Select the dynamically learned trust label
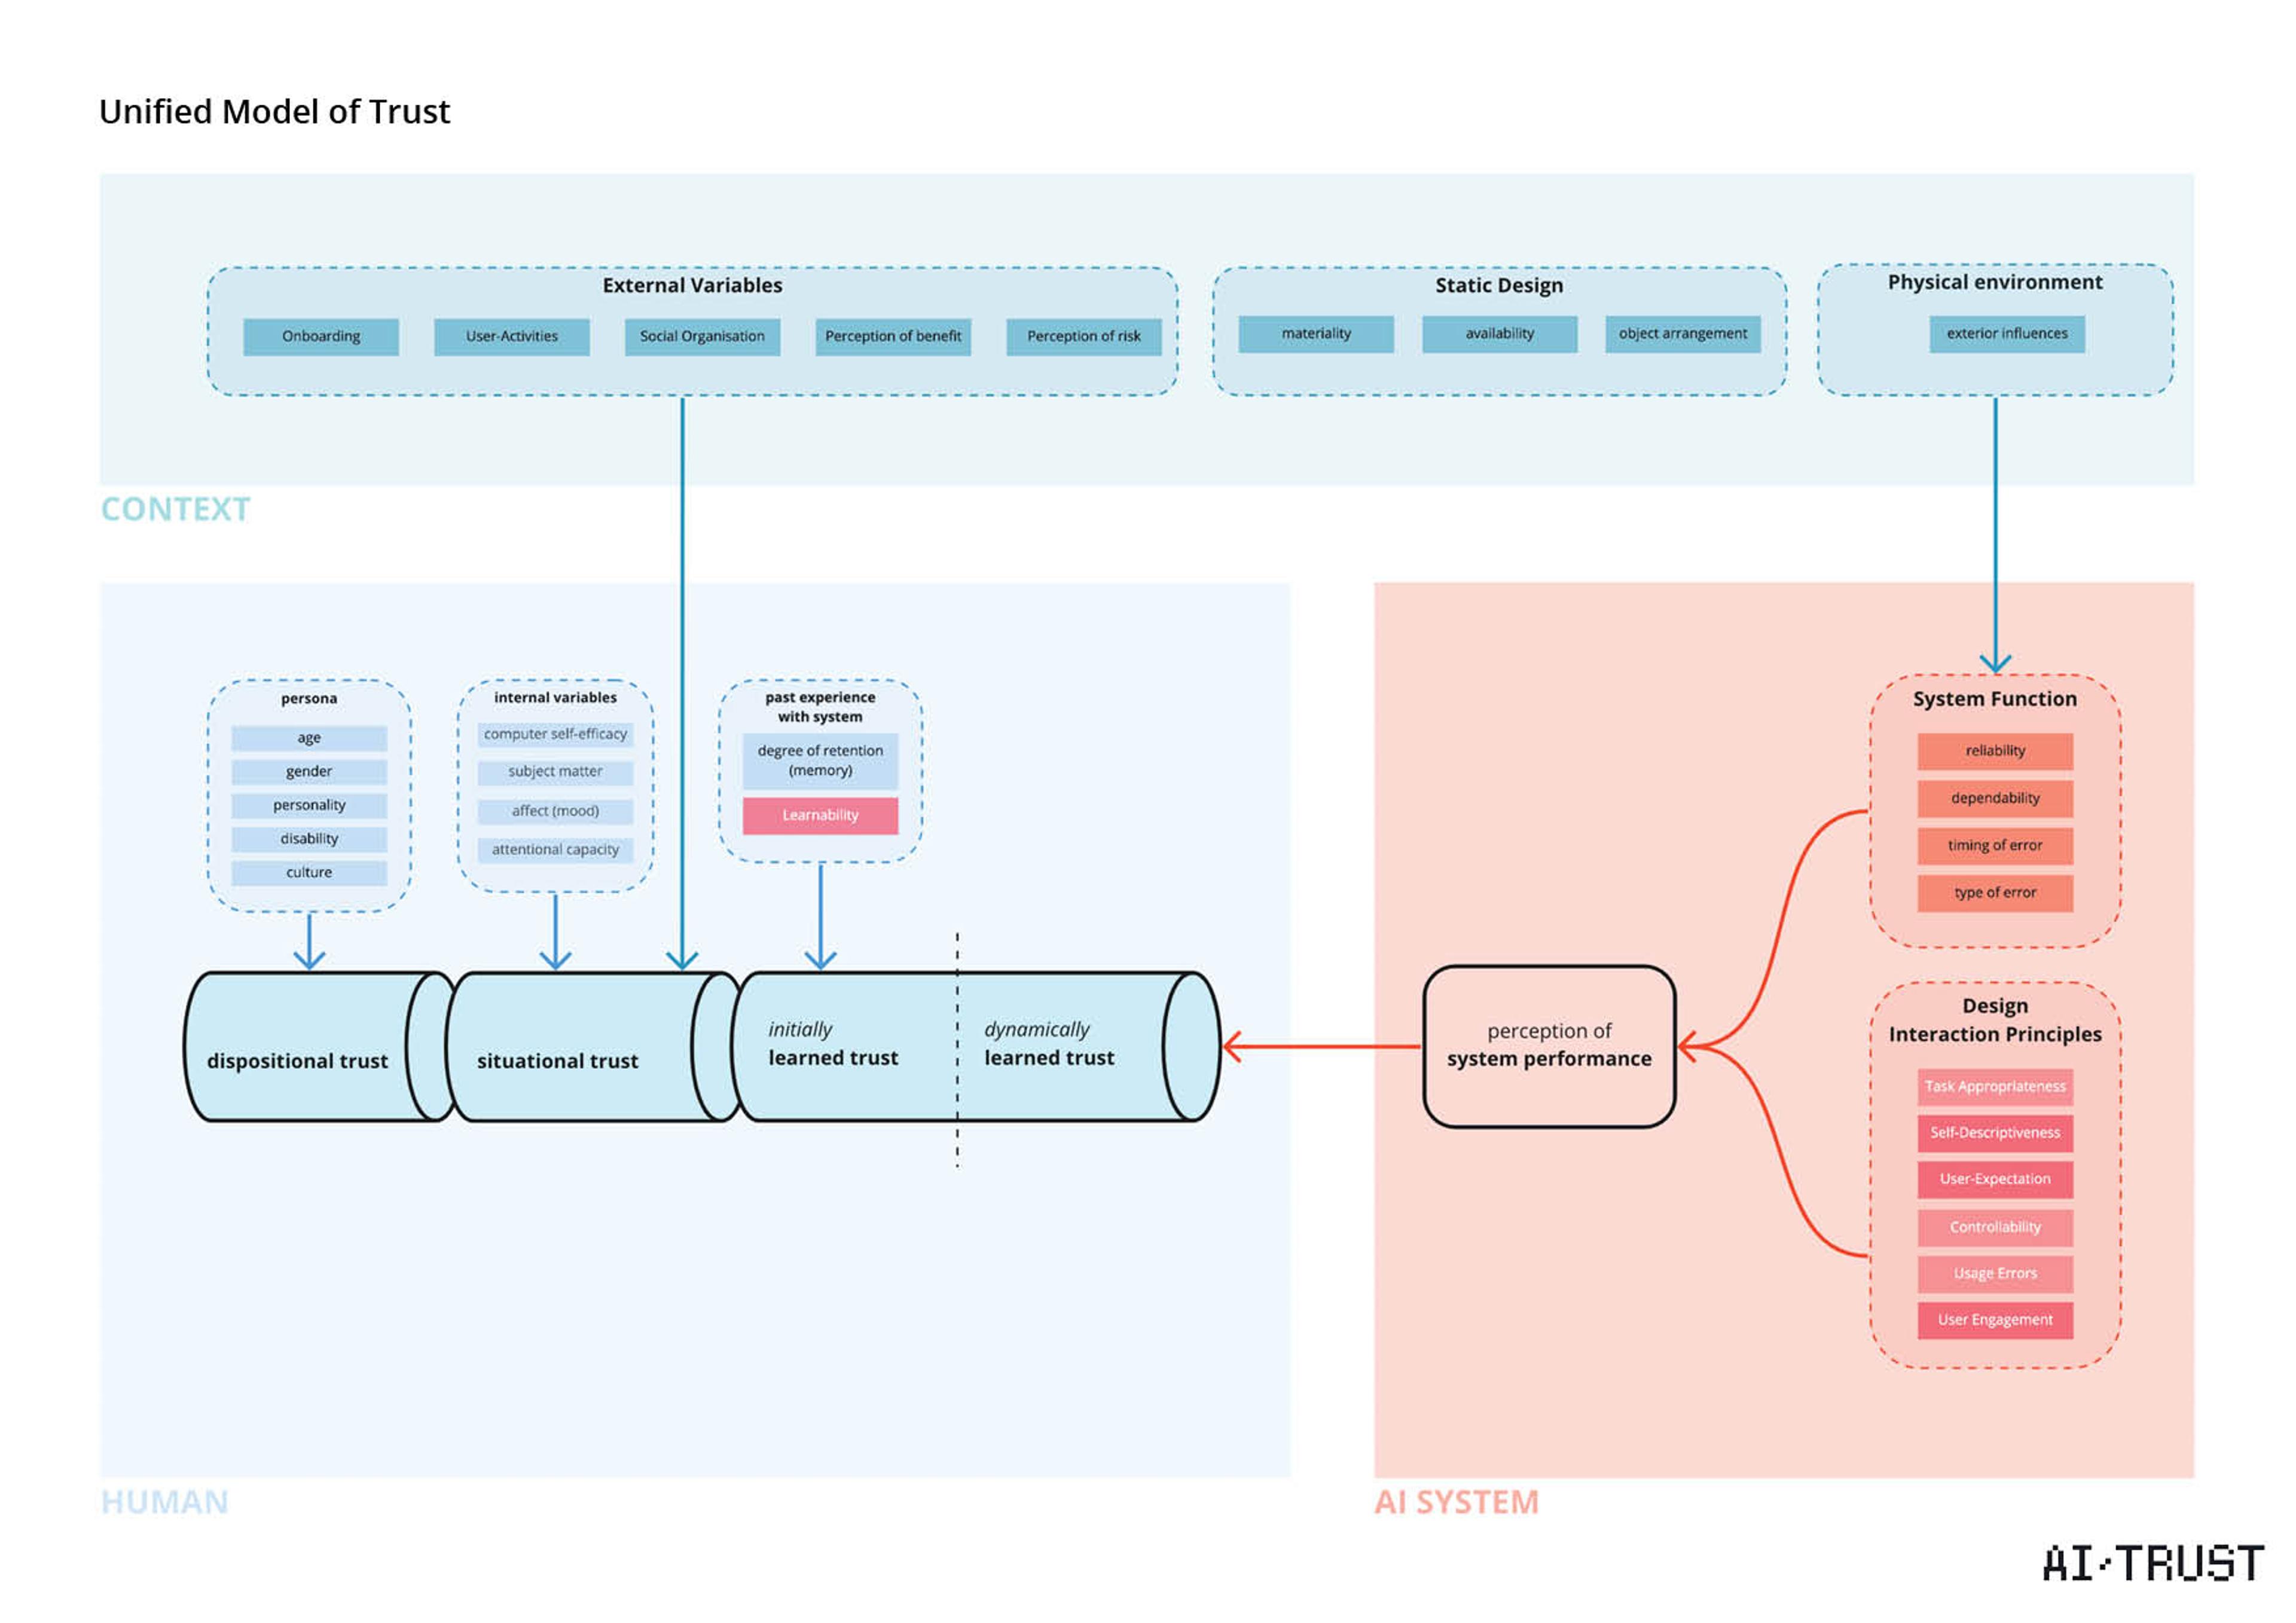This screenshot has width=2296, height=1623. point(1048,1044)
